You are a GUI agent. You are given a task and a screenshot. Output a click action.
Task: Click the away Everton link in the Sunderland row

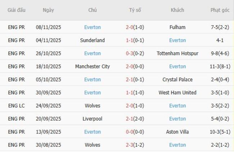point(177,40)
